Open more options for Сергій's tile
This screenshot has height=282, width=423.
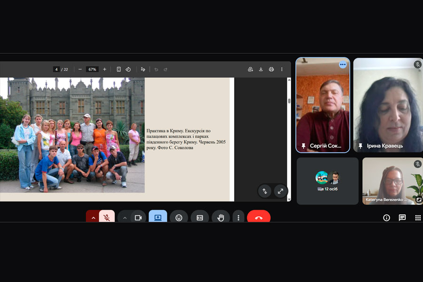tap(343, 65)
